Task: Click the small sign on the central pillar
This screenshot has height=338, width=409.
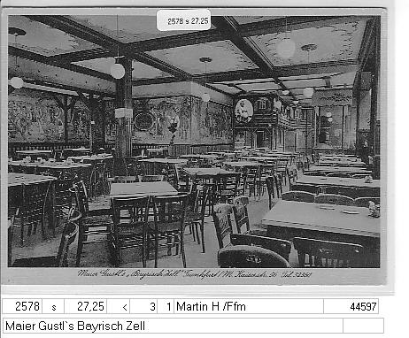Action: click(124, 112)
